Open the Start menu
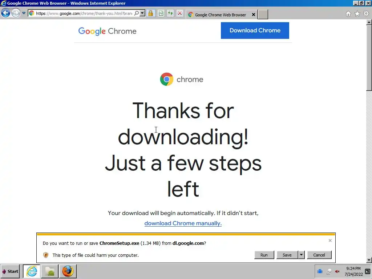Image resolution: width=372 pixels, height=279 pixels. [10, 271]
